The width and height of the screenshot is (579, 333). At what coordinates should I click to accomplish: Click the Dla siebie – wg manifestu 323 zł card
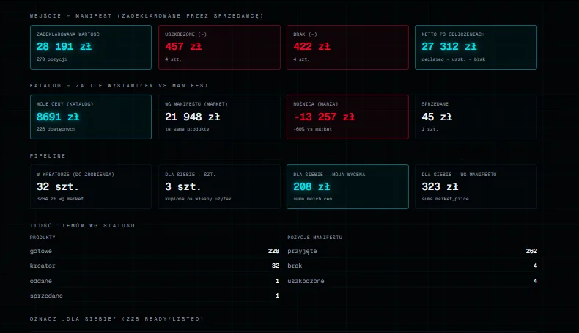tap(476, 186)
